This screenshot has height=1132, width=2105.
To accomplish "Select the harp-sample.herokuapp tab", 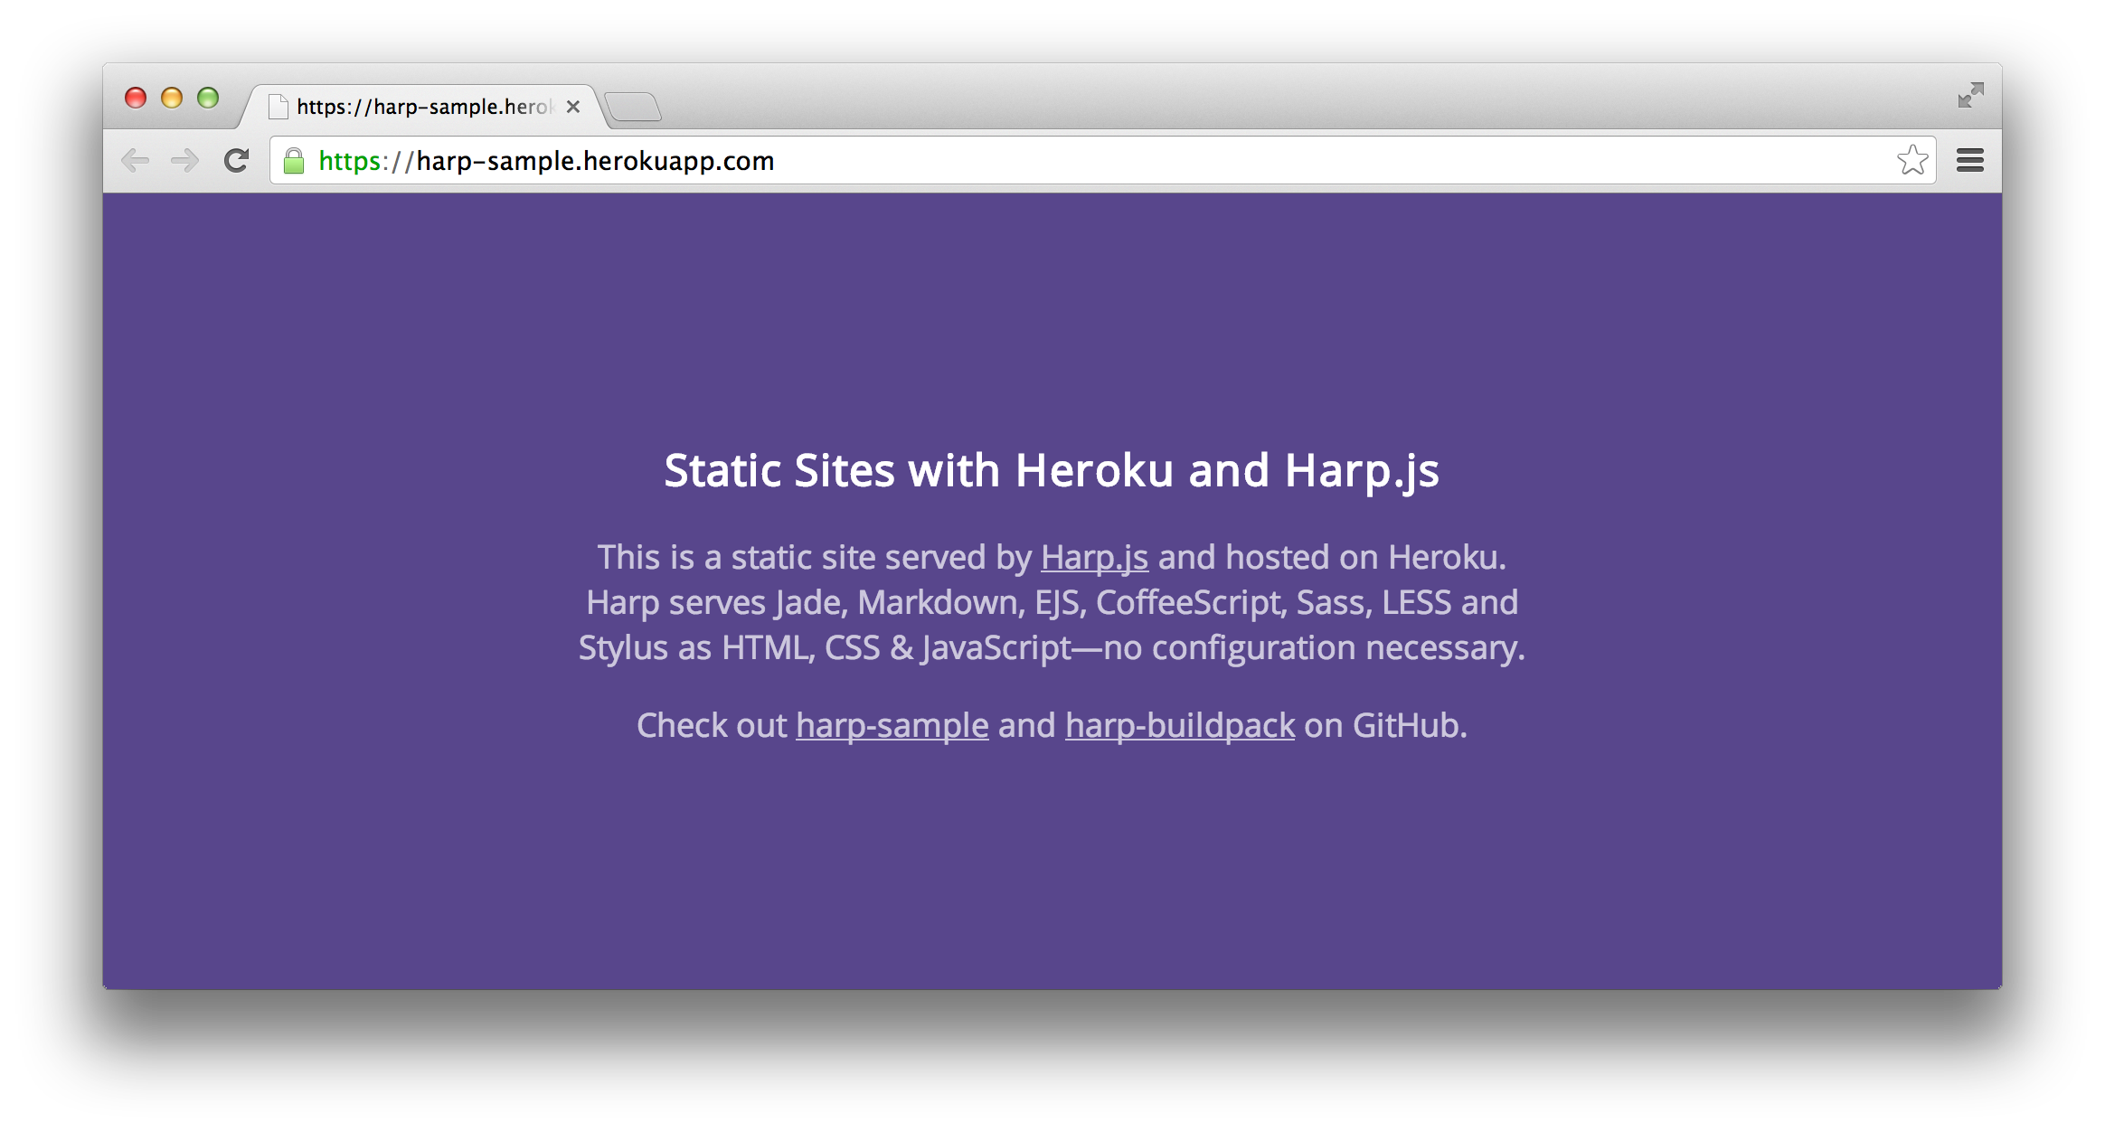I will (423, 107).
